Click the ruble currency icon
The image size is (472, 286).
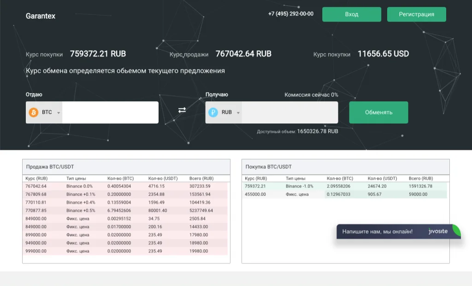(x=213, y=112)
